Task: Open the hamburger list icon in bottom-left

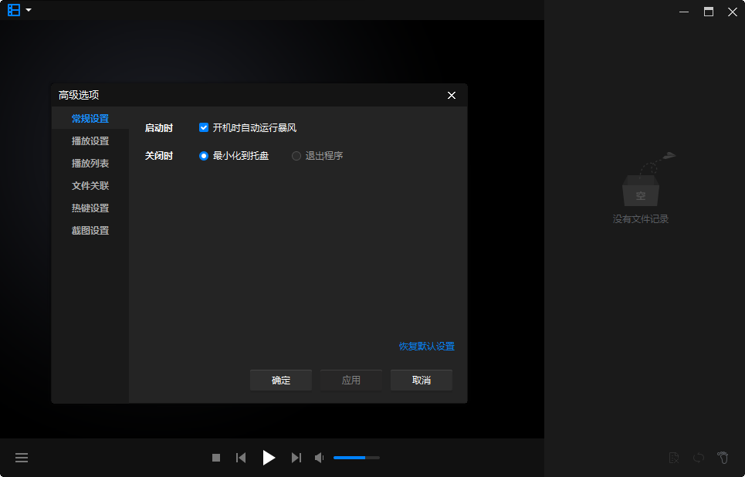Action: click(x=22, y=458)
